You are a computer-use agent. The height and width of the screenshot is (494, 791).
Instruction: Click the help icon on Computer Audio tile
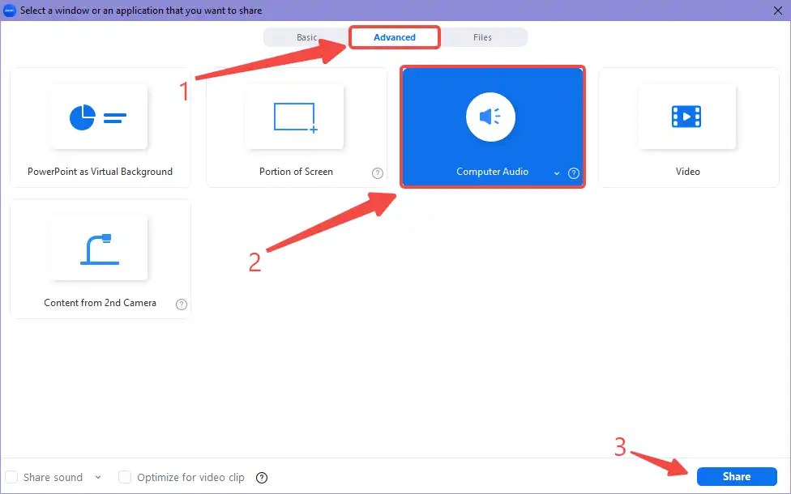pyautogui.click(x=574, y=172)
